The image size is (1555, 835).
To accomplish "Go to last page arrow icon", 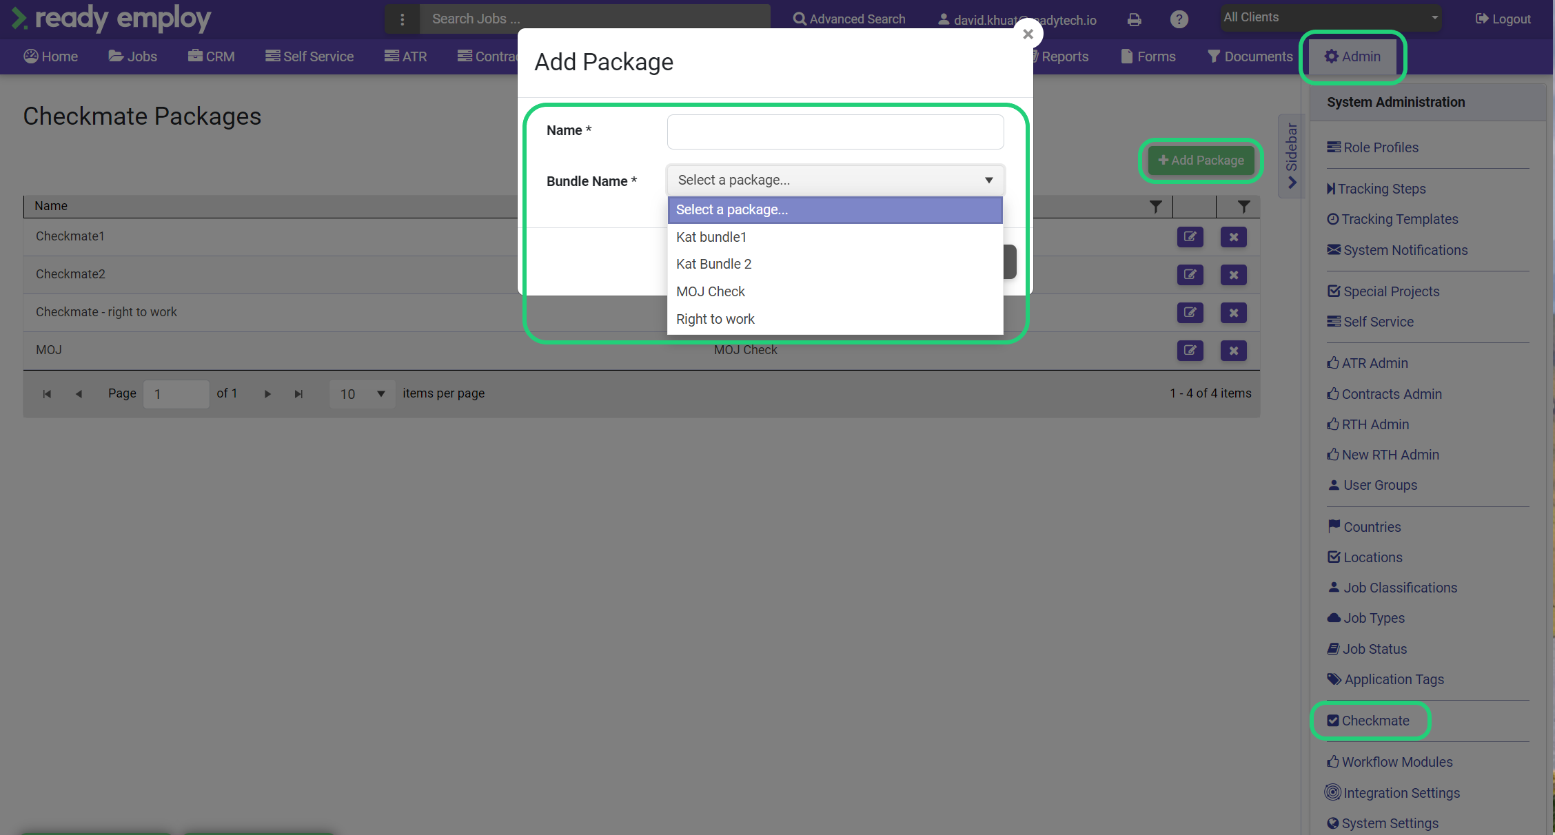I will [298, 394].
